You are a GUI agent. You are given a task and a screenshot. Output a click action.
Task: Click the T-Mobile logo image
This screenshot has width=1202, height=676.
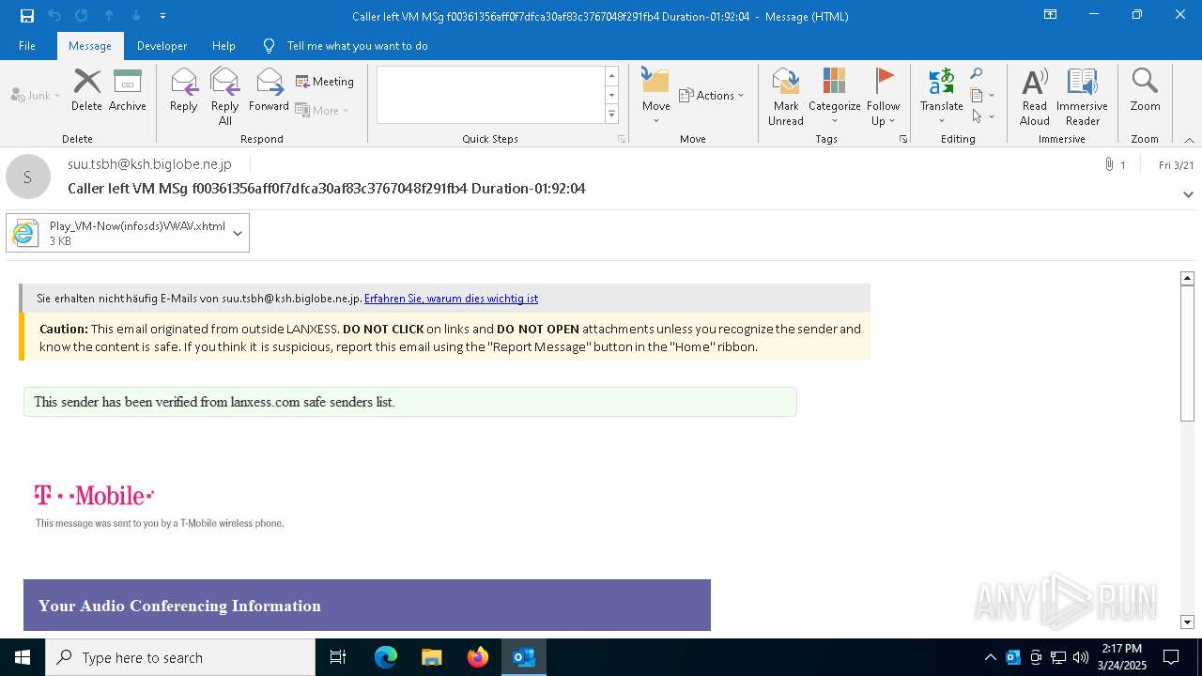coord(94,496)
